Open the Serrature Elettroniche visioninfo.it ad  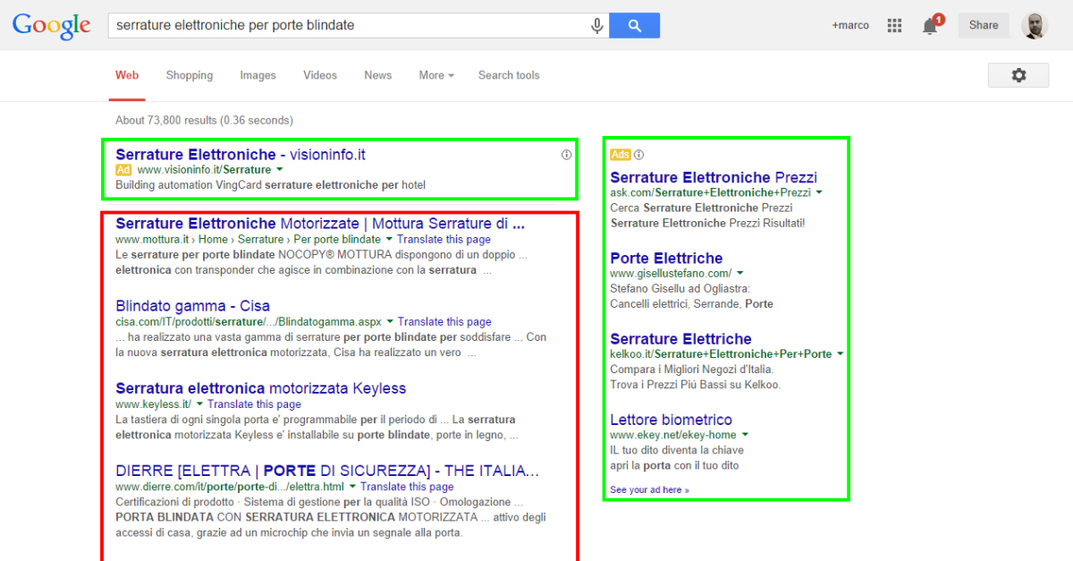tap(241, 155)
